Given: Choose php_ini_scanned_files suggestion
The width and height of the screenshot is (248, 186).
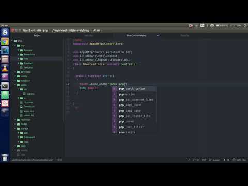Looking at the screenshot, I should (x=134, y=100).
